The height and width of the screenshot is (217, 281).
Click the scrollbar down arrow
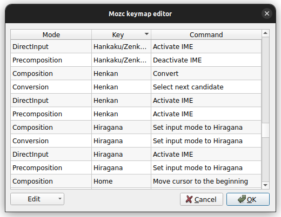coord(265,185)
